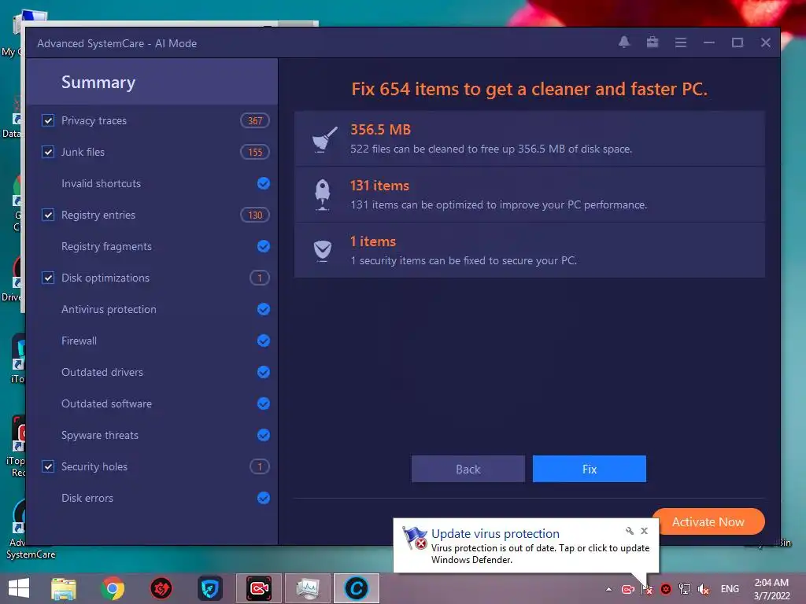Viewport: 806px width, 604px height.
Task: Uncheck the Security holes checkbox
Action: click(48, 466)
